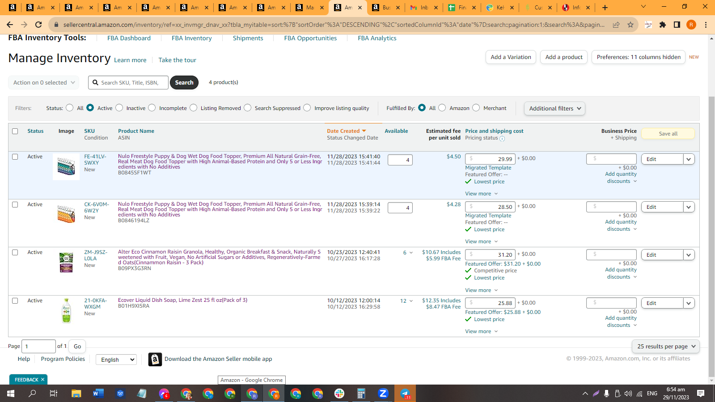
Task: Expand the available quantity 12 chevron
Action: (411, 301)
